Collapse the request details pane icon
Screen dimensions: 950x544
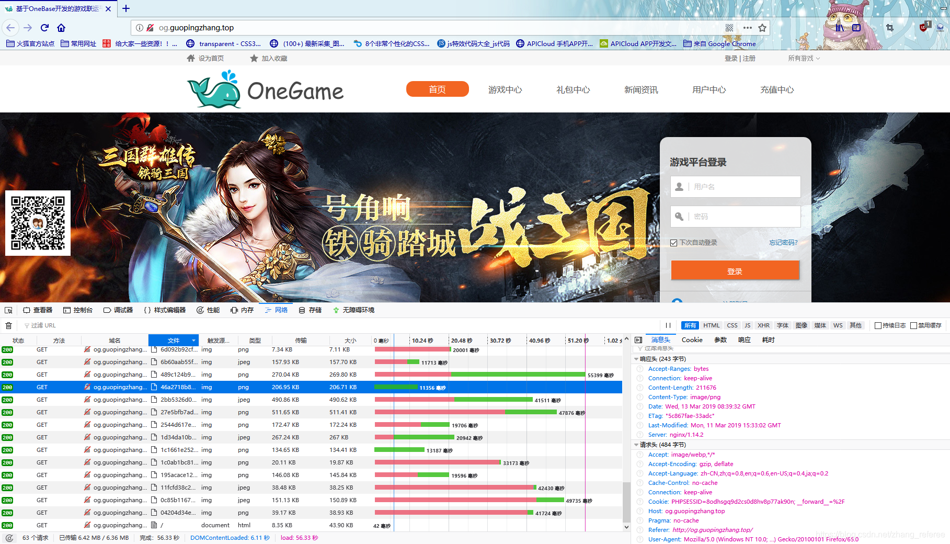[x=638, y=340]
